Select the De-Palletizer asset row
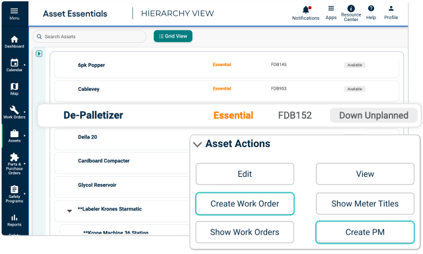Screen dimensions: 423x254 229,115
